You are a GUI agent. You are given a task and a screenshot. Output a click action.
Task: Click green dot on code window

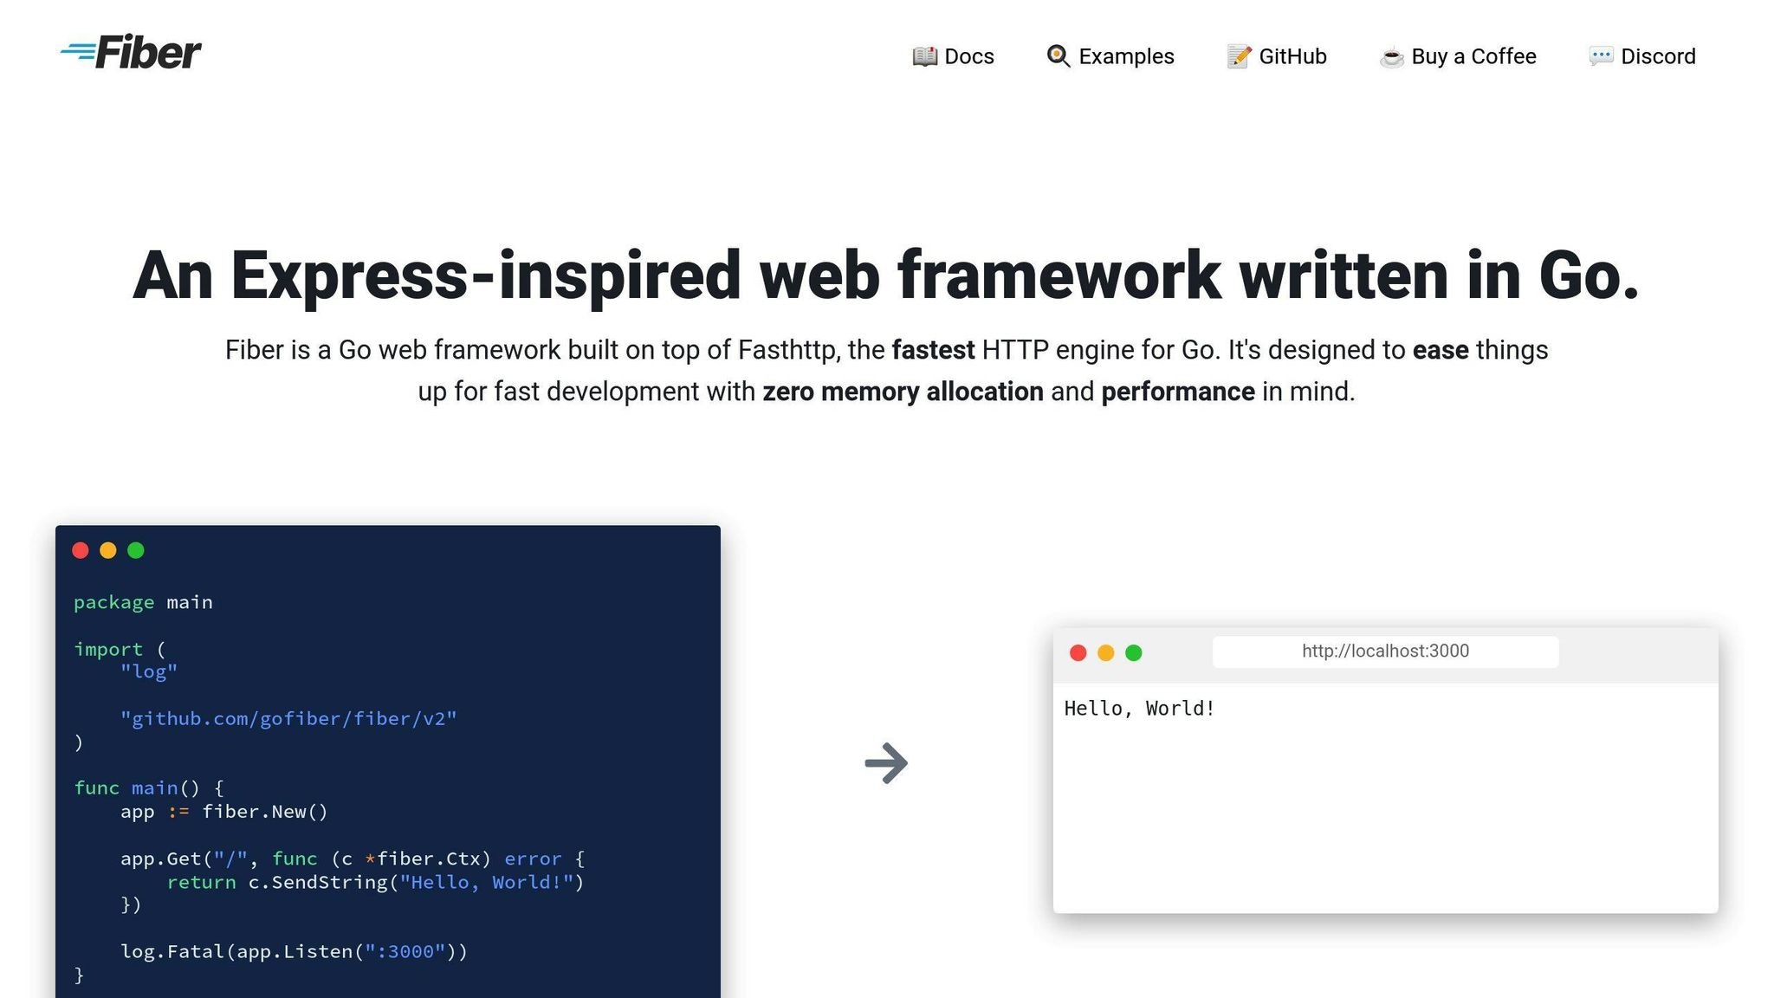click(136, 550)
